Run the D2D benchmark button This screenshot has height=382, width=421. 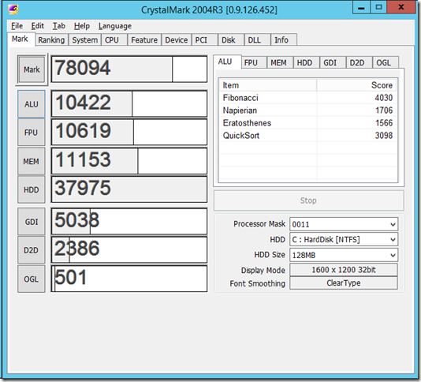pos(32,250)
